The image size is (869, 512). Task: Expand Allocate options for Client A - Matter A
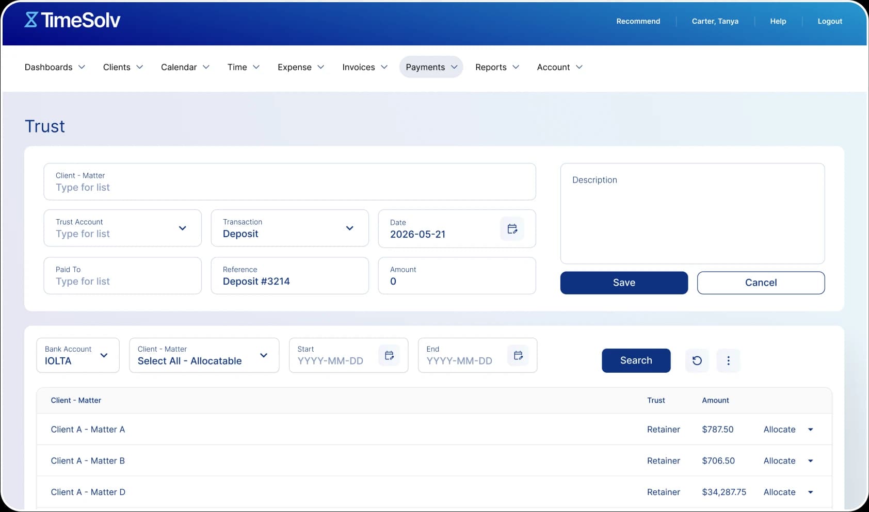point(810,429)
